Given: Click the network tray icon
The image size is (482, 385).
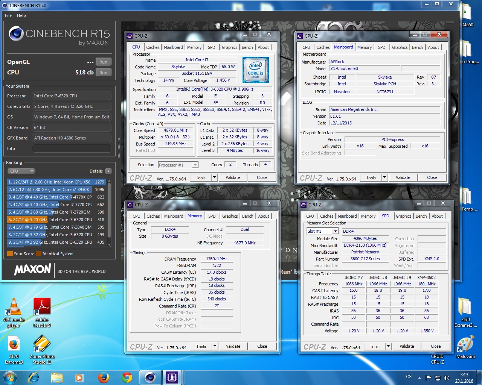Looking at the screenshot, I should (x=438, y=377).
